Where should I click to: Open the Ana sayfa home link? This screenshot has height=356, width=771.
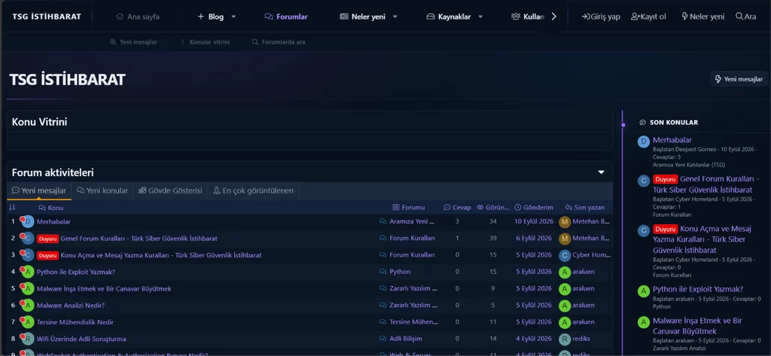[x=138, y=17]
